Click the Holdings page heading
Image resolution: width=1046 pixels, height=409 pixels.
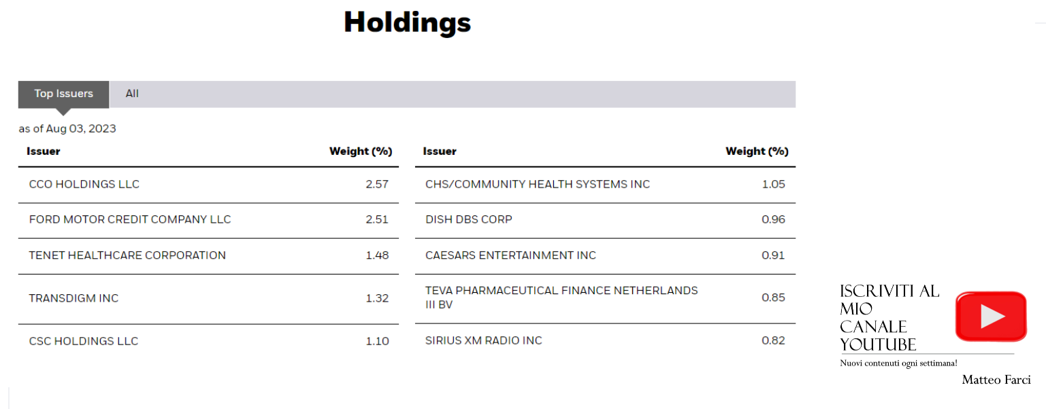point(407,22)
